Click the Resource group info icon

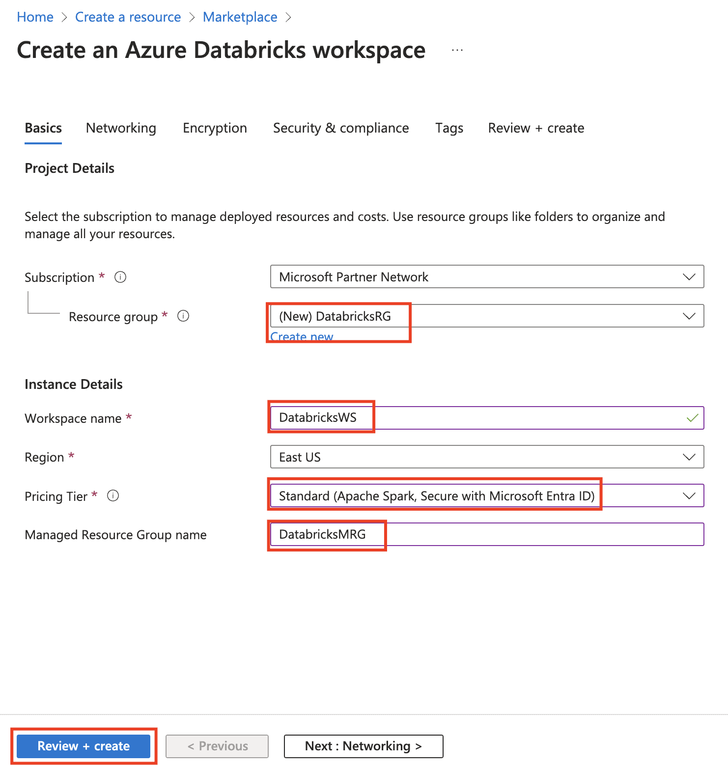click(183, 316)
